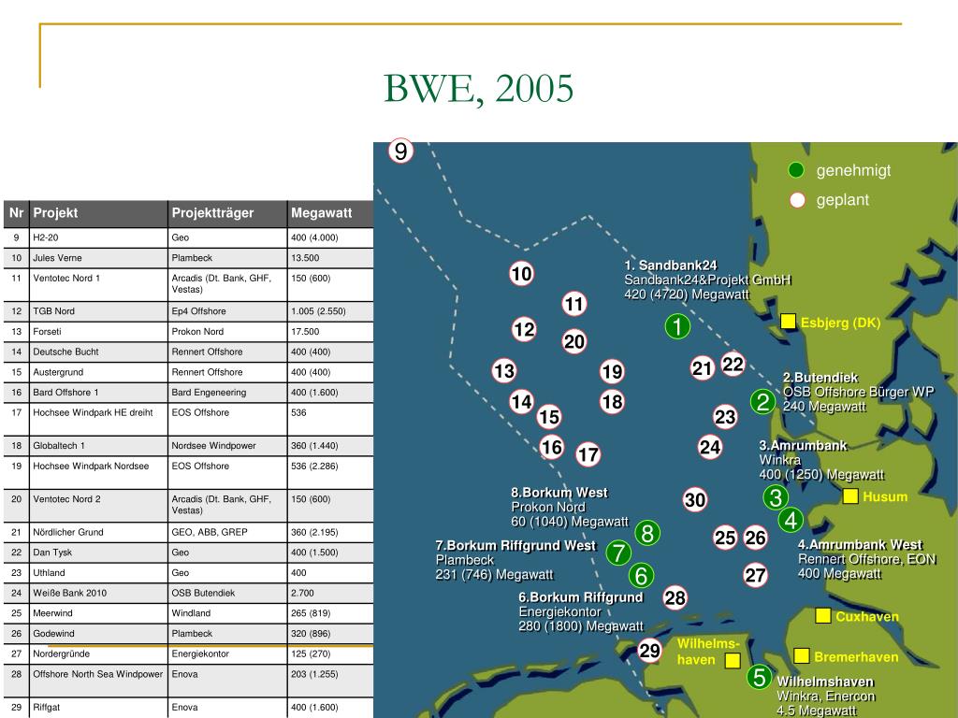
Task: Click map marker number 10
Action: [x=521, y=274]
